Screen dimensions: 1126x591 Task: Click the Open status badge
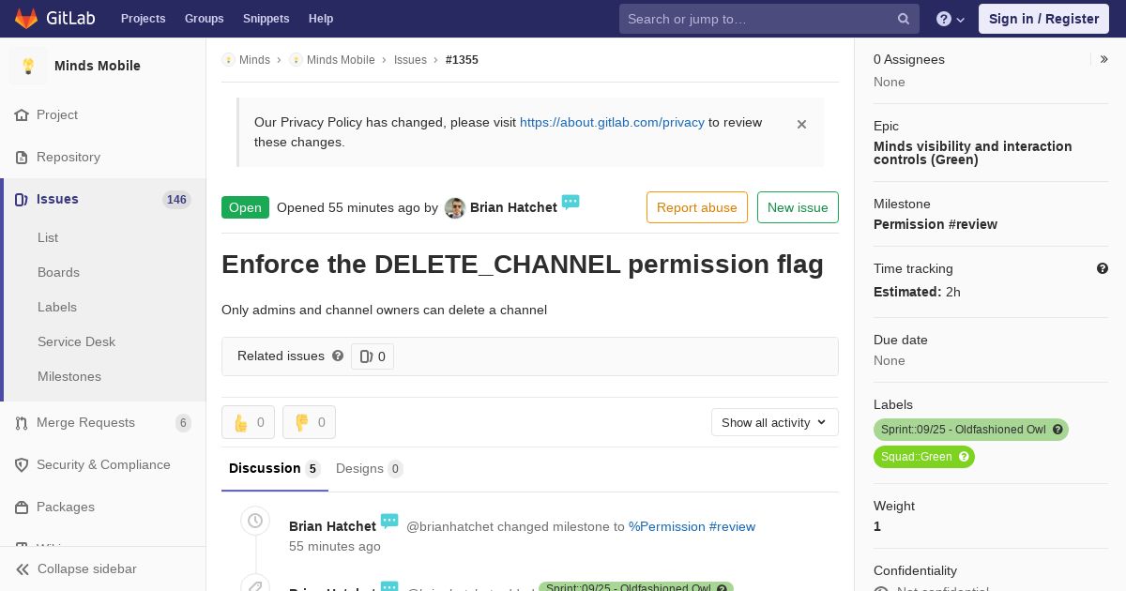245,207
